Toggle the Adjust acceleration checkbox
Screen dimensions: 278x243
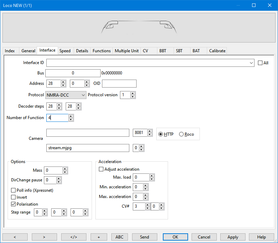101,169
